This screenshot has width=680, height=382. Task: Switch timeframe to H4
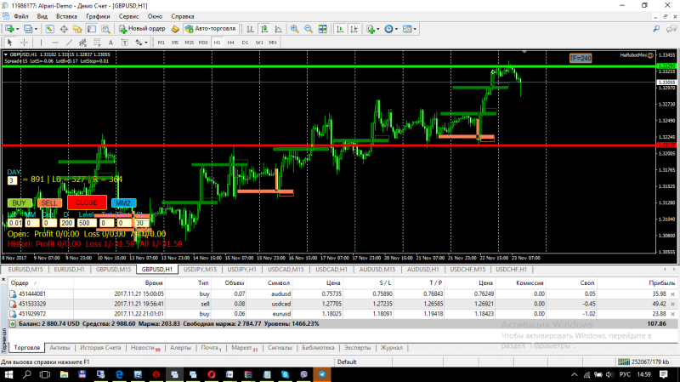[230, 43]
